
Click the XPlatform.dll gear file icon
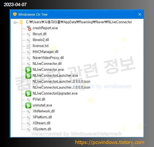click(28, 117)
